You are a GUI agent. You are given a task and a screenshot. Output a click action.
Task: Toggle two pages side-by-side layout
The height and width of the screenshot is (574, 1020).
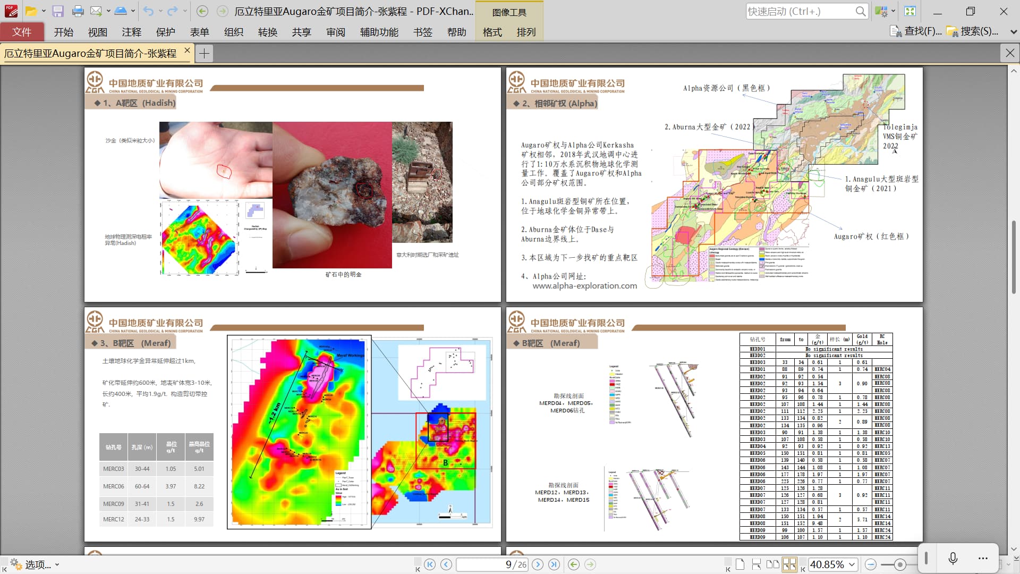click(773, 564)
